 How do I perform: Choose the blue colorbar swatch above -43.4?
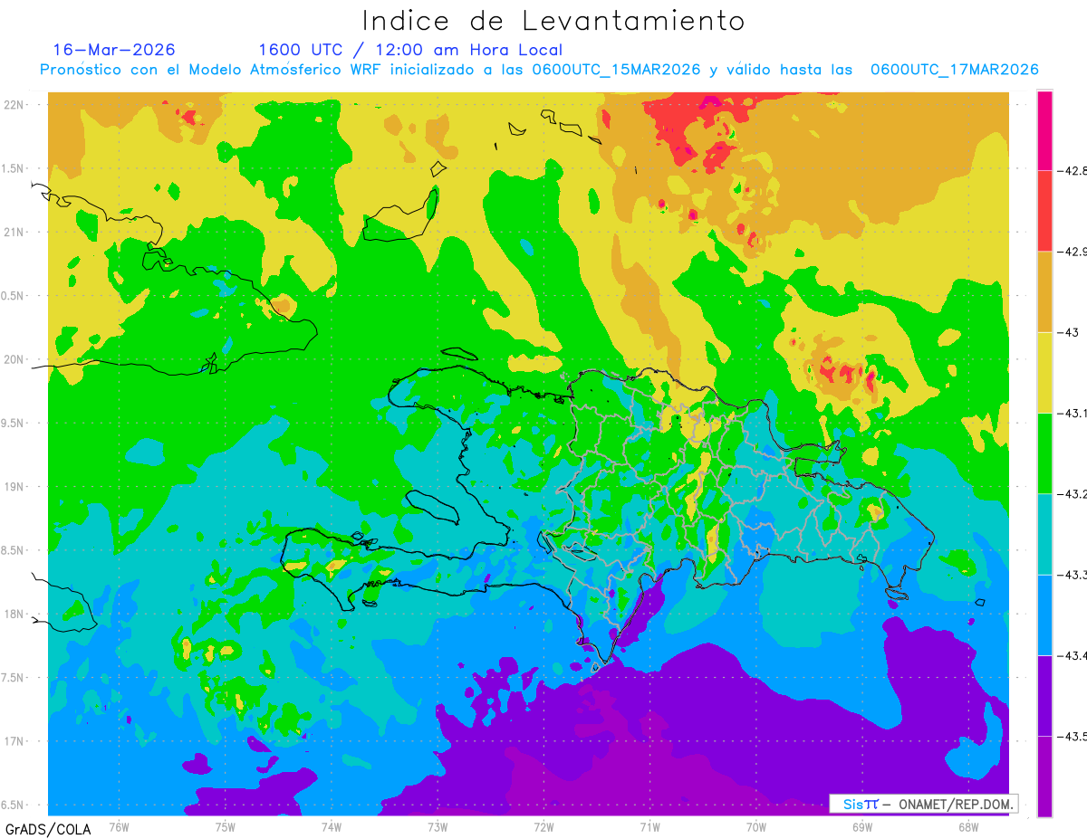1044,615
